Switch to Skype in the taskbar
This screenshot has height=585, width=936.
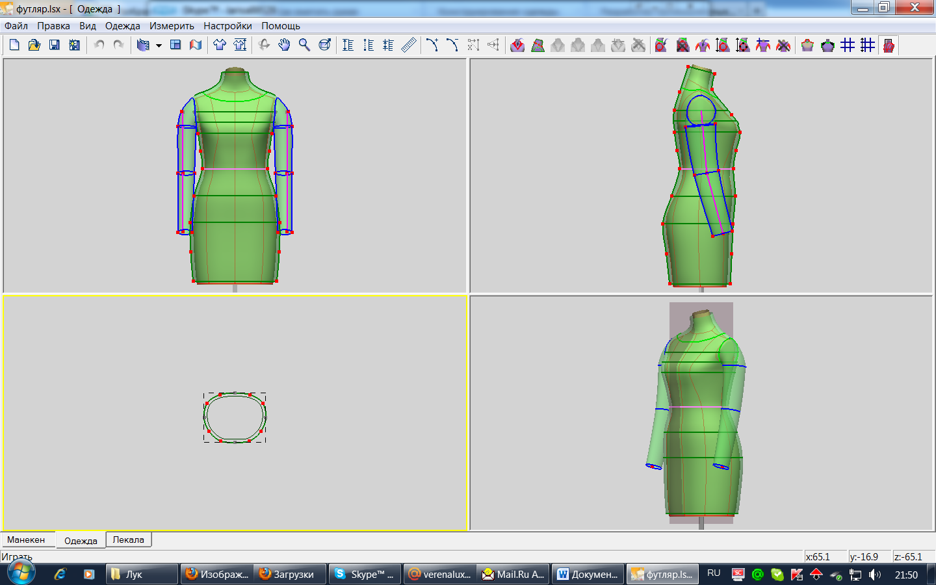[365, 575]
